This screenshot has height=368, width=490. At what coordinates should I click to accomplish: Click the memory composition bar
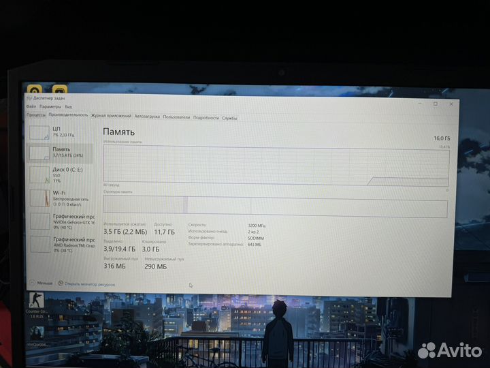(x=276, y=206)
